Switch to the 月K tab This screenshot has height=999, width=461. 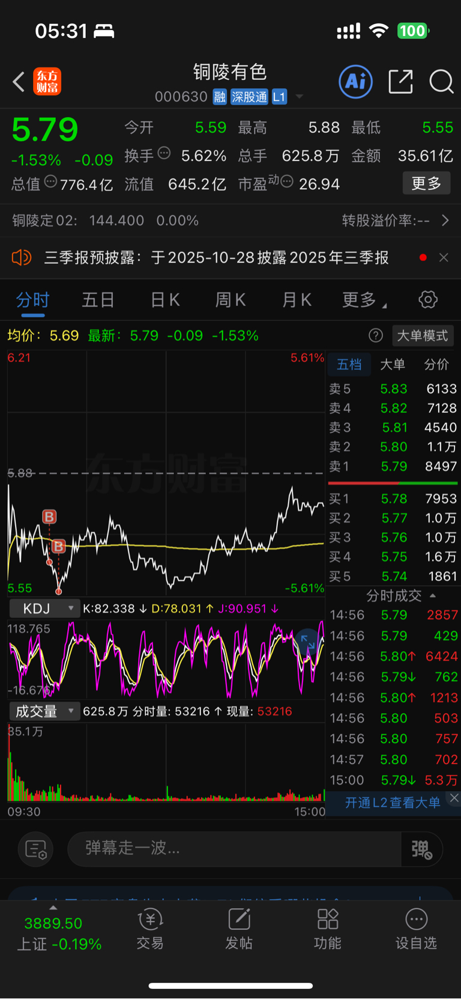coord(297,300)
